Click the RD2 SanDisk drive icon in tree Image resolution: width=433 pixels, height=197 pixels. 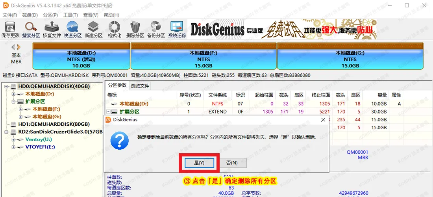coord(13,132)
